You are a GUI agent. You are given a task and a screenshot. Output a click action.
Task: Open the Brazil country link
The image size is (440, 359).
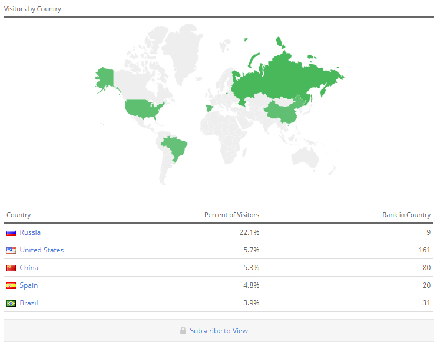[29, 303]
